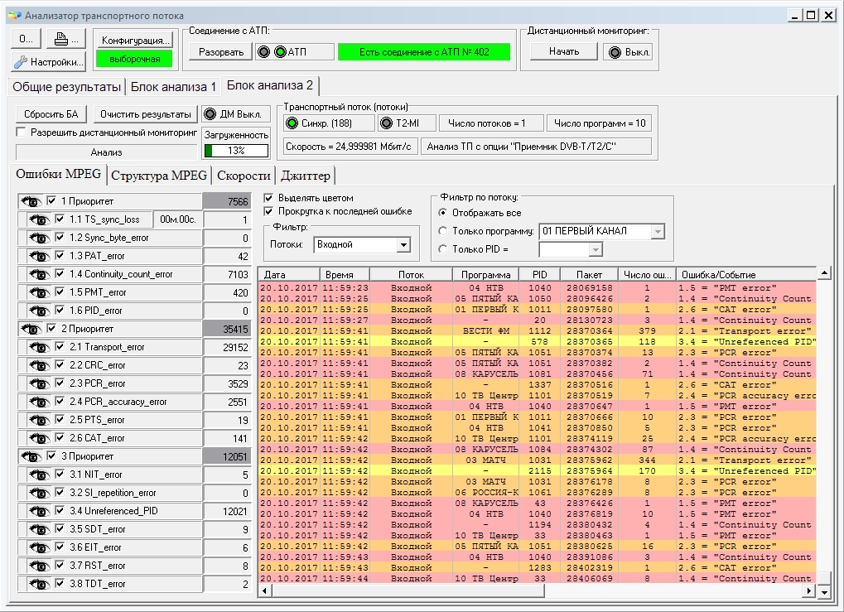Click the eye icon for 2.3 PCR_error
This screenshot has height=612, width=844.
tap(39, 383)
